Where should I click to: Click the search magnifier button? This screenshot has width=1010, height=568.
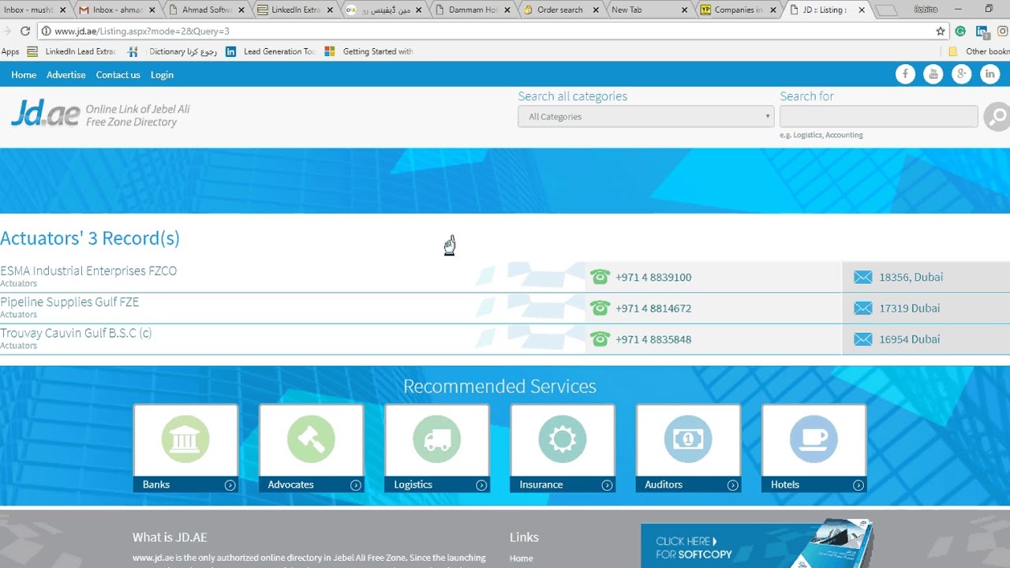point(997,117)
